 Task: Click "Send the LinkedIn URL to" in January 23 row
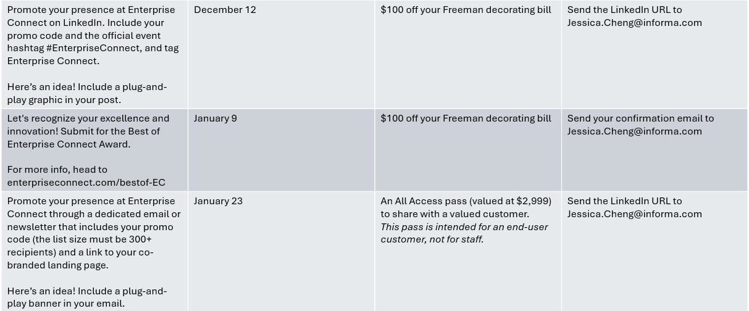[624, 201]
